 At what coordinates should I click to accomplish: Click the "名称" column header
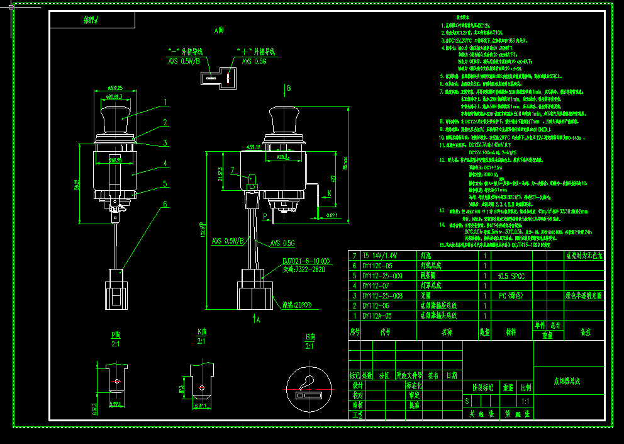(x=447, y=332)
